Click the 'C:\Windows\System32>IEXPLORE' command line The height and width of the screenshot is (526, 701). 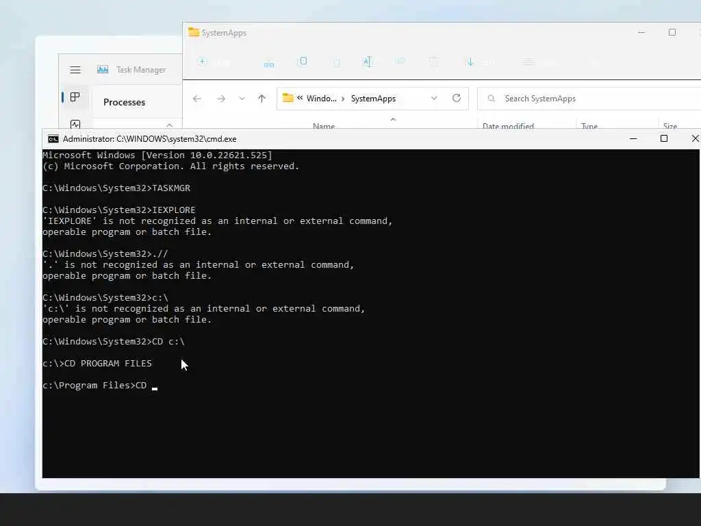pyautogui.click(x=119, y=210)
